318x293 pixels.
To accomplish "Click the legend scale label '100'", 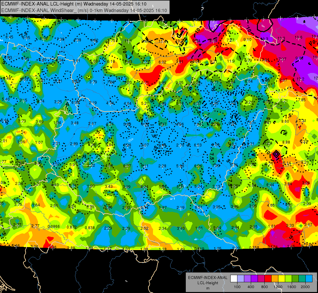I will (237, 287).
